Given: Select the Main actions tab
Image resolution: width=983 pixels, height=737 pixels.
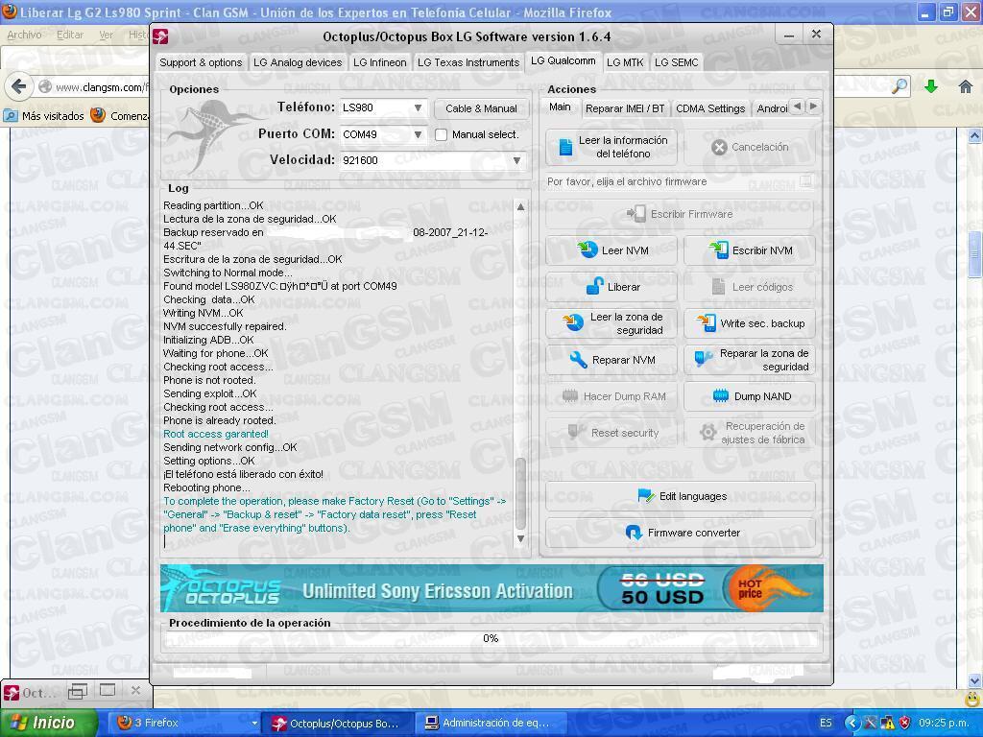Looking at the screenshot, I should coord(560,107).
